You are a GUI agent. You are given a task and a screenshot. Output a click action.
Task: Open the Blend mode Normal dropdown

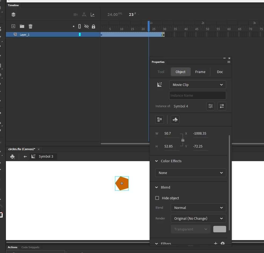coord(198,208)
